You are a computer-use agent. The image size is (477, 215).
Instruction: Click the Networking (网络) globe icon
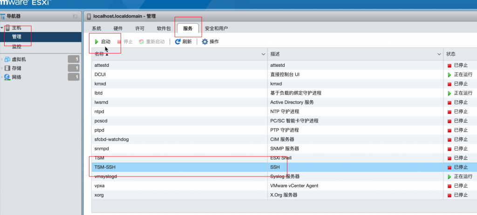tap(7, 77)
